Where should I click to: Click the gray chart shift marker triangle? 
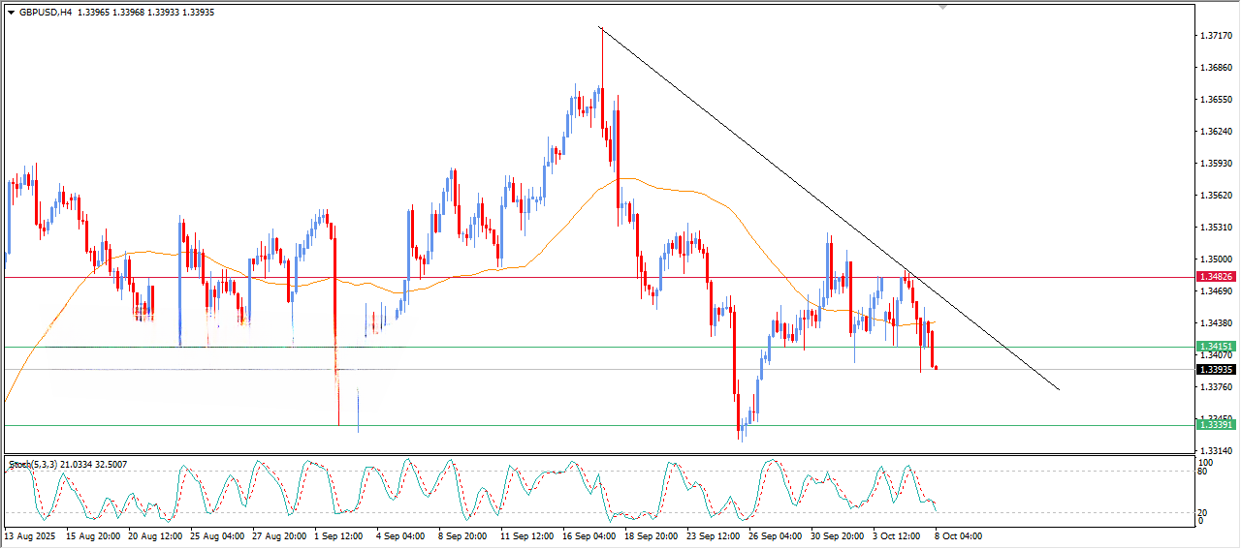pos(942,8)
